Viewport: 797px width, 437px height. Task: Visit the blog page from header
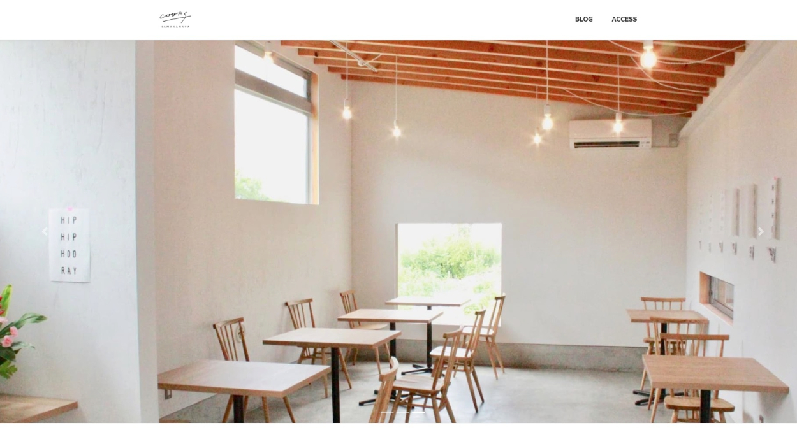point(583,19)
